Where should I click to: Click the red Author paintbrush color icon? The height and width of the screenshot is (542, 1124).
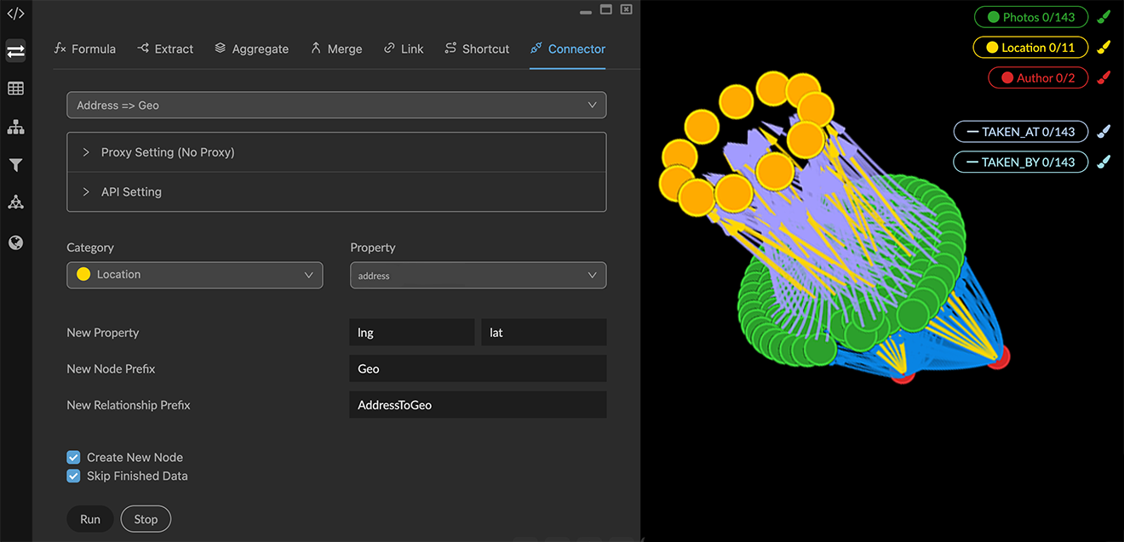[1104, 78]
